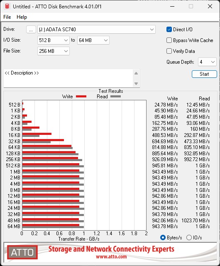This screenshot has height=266, width=220.
Task: Enable the Verify Data checkbox
Action: (x=169, y=51)
